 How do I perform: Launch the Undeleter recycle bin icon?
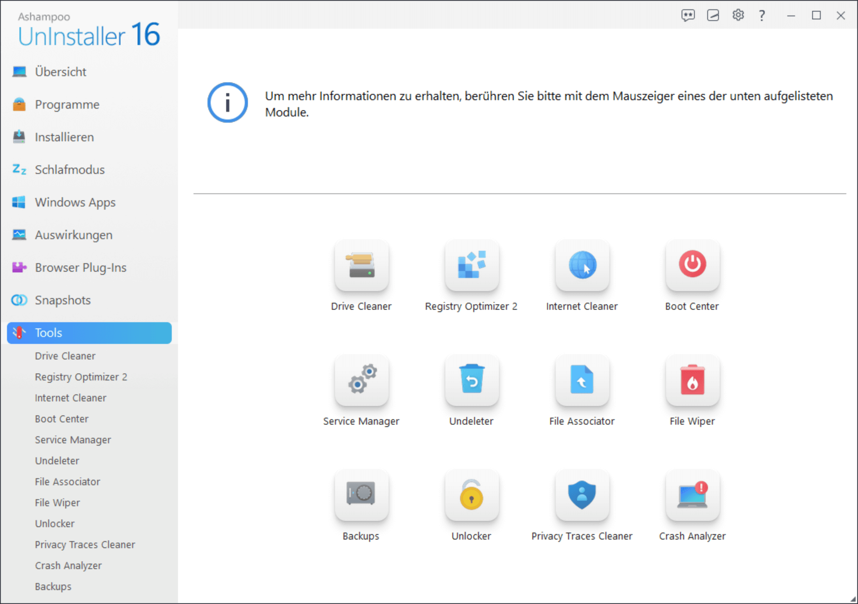pyautogui.click(x=471, y=380)
